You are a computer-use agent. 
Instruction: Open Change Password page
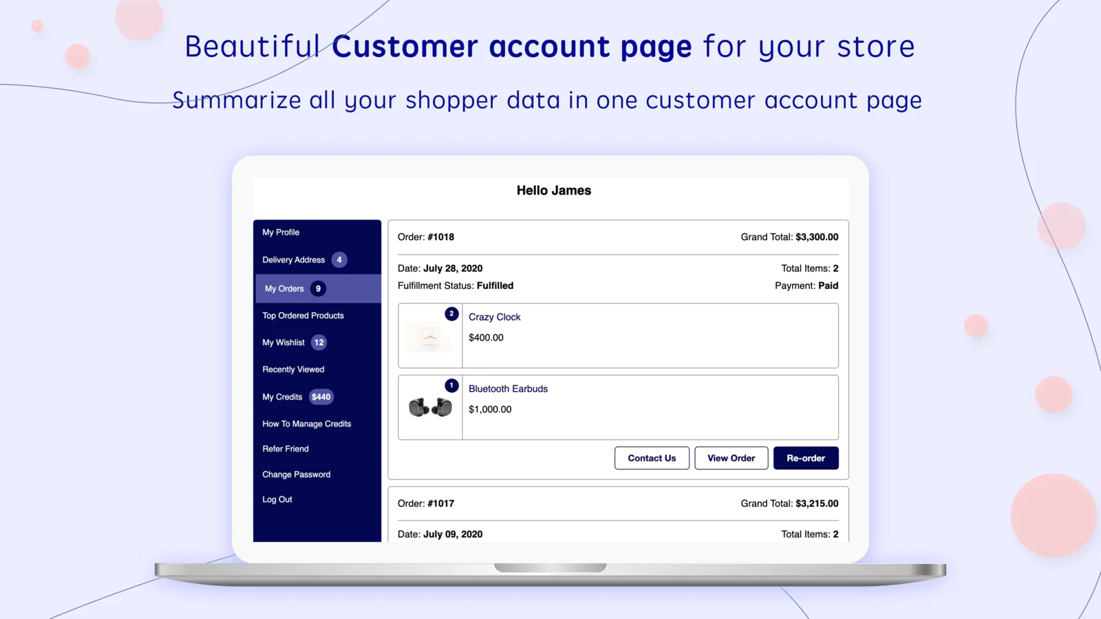click(296, 475)
